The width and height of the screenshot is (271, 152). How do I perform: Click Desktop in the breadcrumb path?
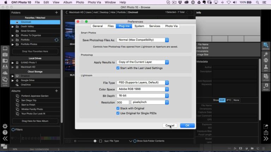(104, 12)
